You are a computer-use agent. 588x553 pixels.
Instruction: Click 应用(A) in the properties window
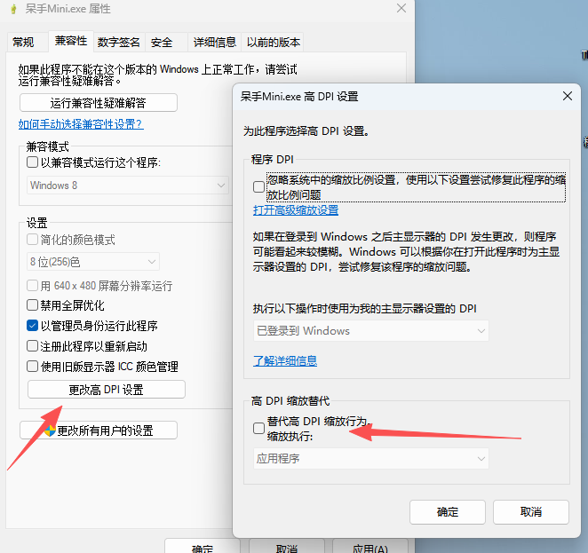(370, 547)
